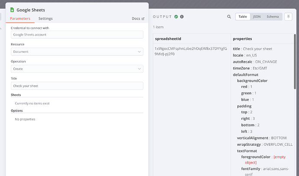
Task: Select the Schema output view
Action: point(273,16)
